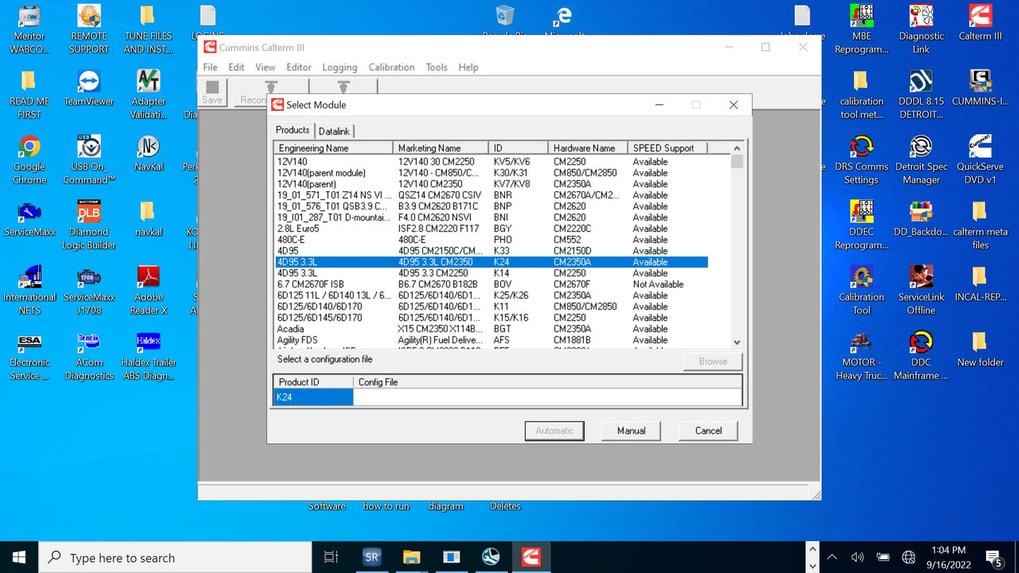The image size is (1019, 573).
Task: Open MBE Reprogramming desktop icon
Action: pyautogui.click(x=862, y=30)
